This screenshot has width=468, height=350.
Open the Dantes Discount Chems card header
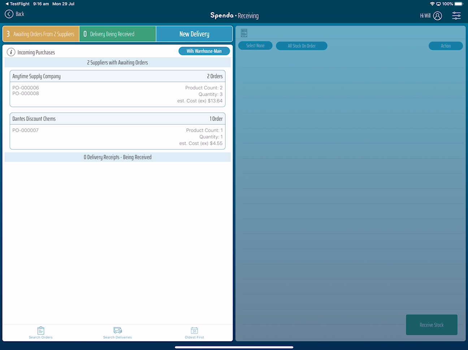[x=118, y=119]
